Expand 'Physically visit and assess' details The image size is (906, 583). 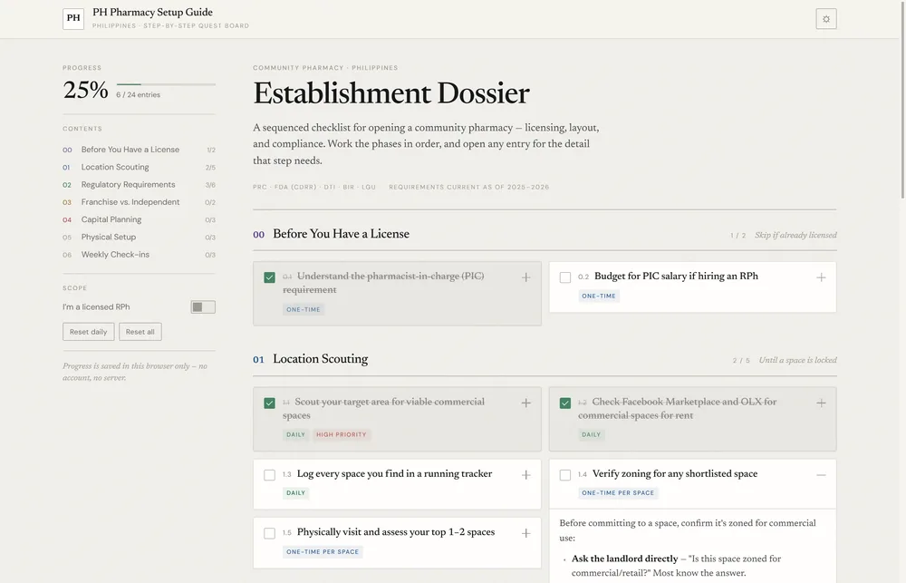525,533
